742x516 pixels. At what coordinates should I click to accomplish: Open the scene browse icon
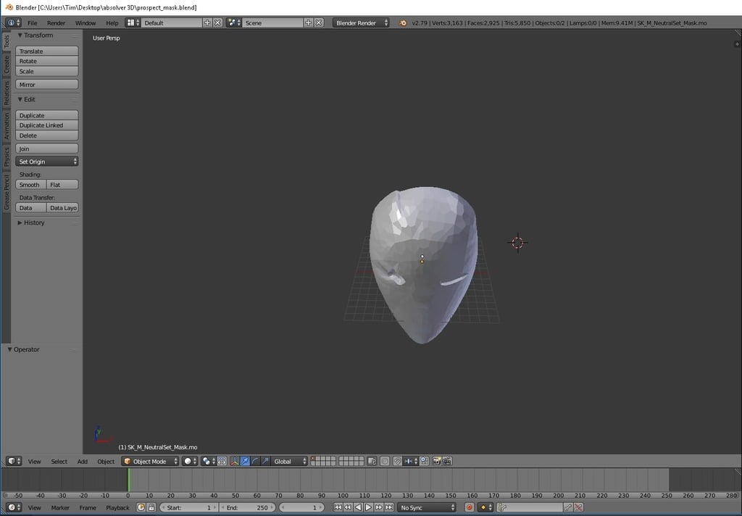click(x=234, y=22)
